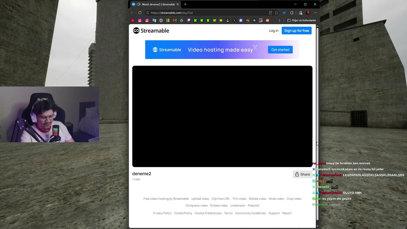Click the Report footer link
Viewport: 407px width, 229px height.
click(287, 213)
